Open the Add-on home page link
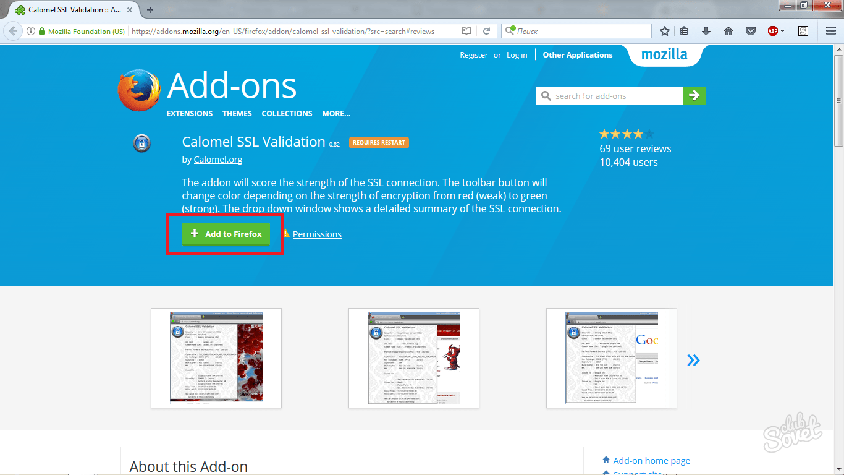Viewport: 844px width, 475px height. [x=652, y=461]
